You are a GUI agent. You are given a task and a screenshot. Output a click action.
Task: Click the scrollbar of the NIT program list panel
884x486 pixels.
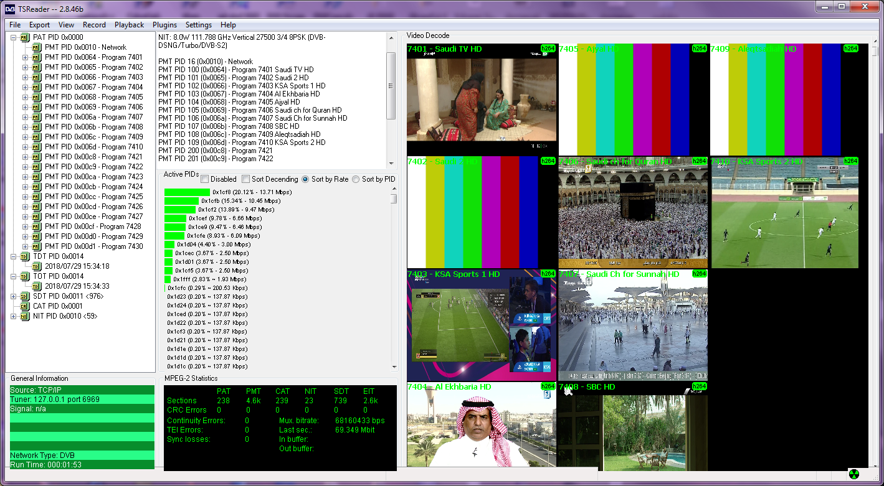391,101
